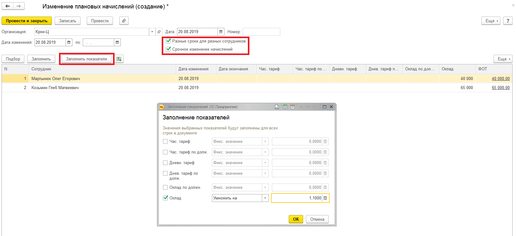Click calculator button in the Оклад value field
This screenshot has width=516, height=236.
tap(325, 198)
